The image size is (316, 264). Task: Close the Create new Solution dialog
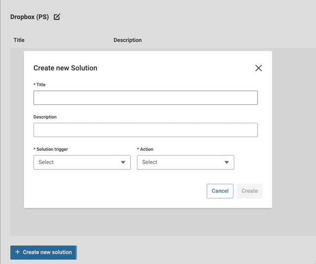coord(258,68)
